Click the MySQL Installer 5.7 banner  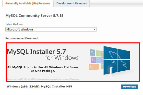pyautogui.click(x=73, y=62)
